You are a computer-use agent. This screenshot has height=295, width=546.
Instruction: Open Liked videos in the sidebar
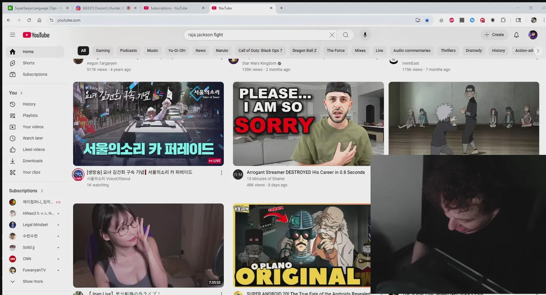(35, 150)
